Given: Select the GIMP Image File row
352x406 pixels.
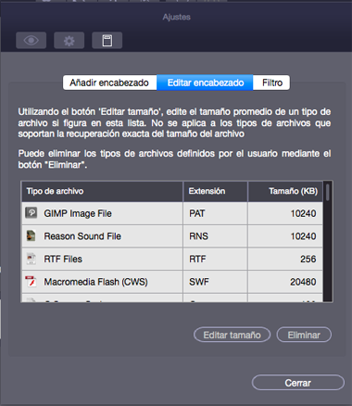Looking at the screenshot, I should point(172,213).
